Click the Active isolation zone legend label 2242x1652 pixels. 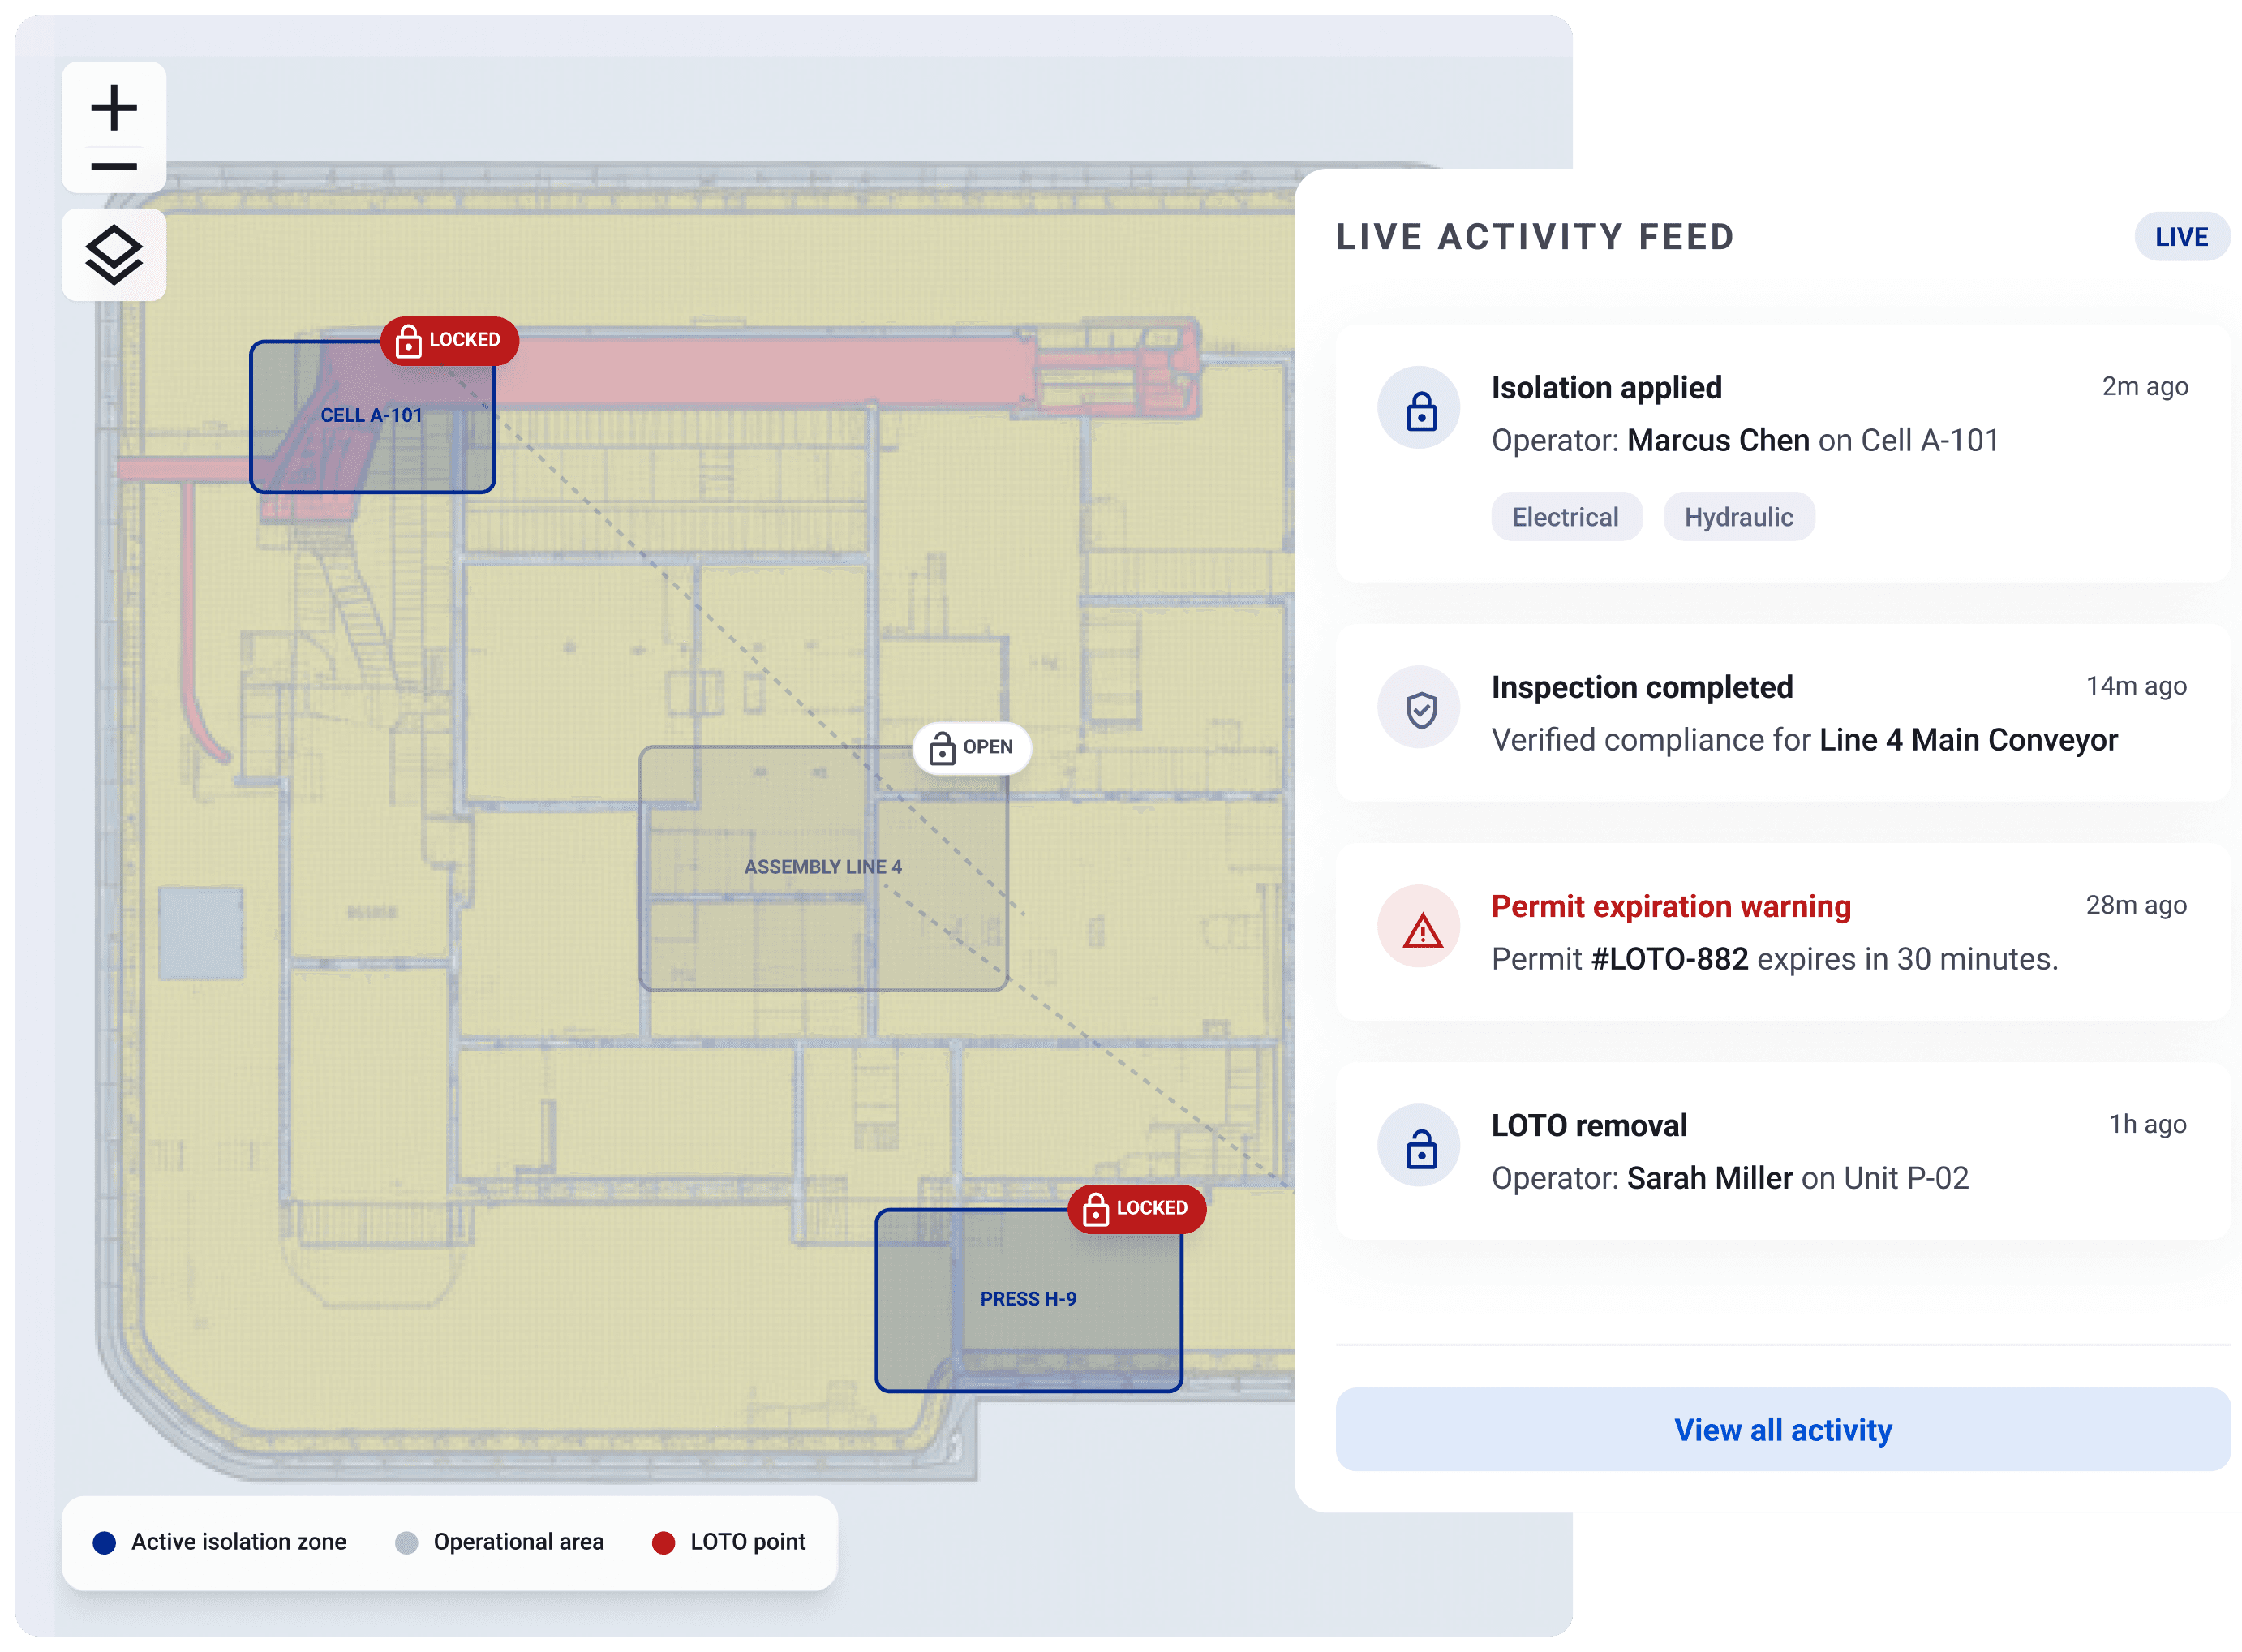(x=239, y=1542)
